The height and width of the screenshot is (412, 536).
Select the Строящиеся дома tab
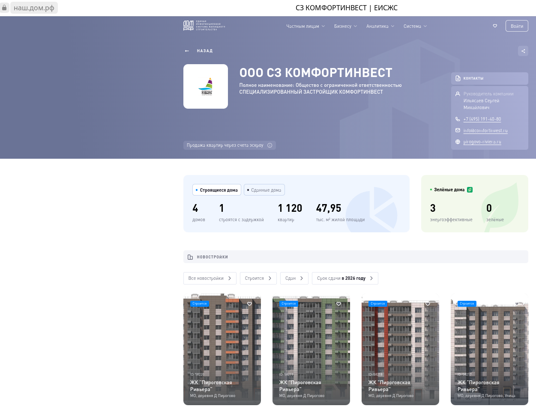[217, 190]
